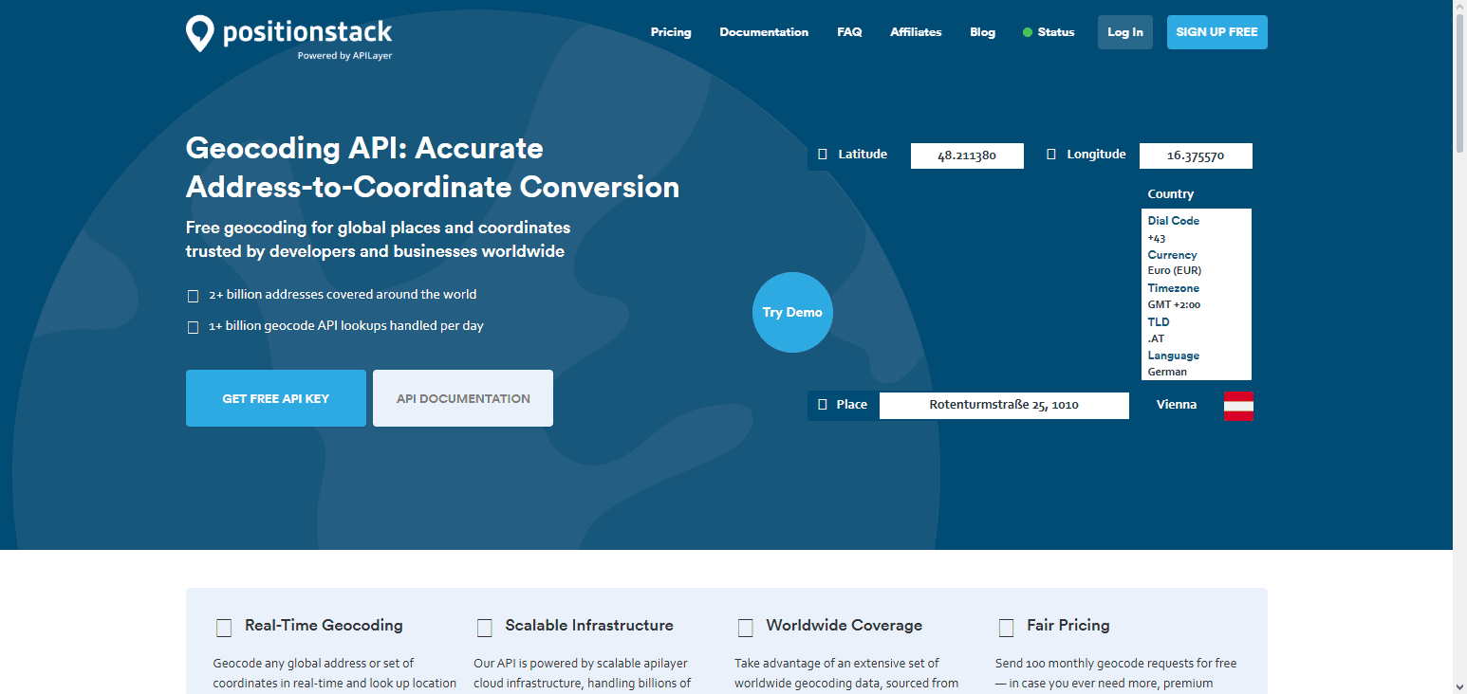Image resolution: width=1467 pixels, height=694 pixels.
Task: Click the +43 dial code value
Action: [x=1157, y=238]
